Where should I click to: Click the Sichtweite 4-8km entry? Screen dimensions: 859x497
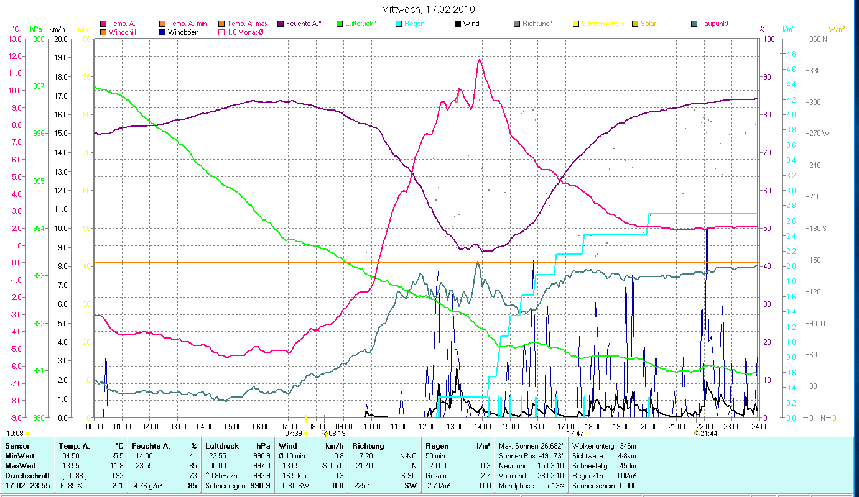click(x=603, y=457)
